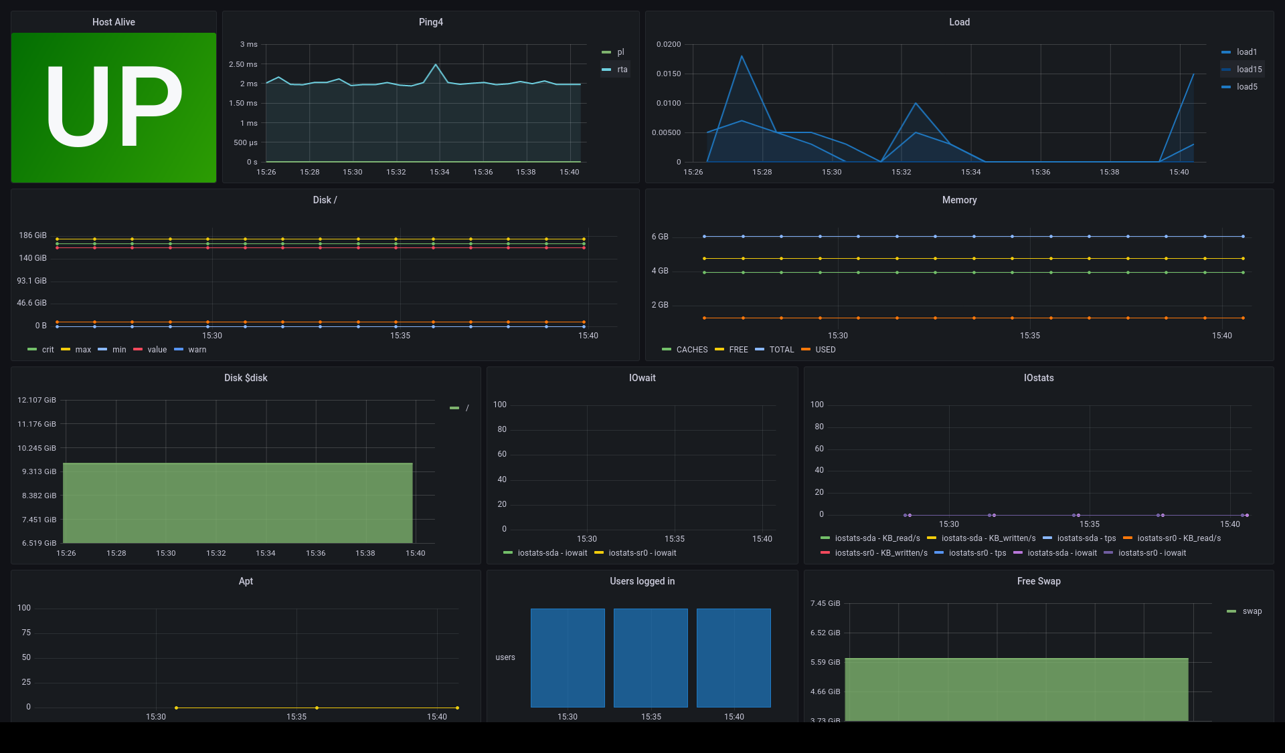Click the CACHES legend color marker

(666, 350)
